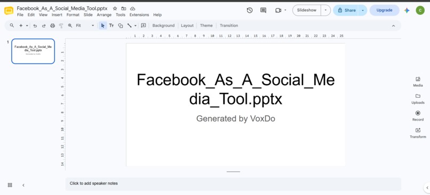Image resolution: width=430 pixels, height=195 pixels.
Task: Open the Google Slides home icon
Action: pos(9,11)
